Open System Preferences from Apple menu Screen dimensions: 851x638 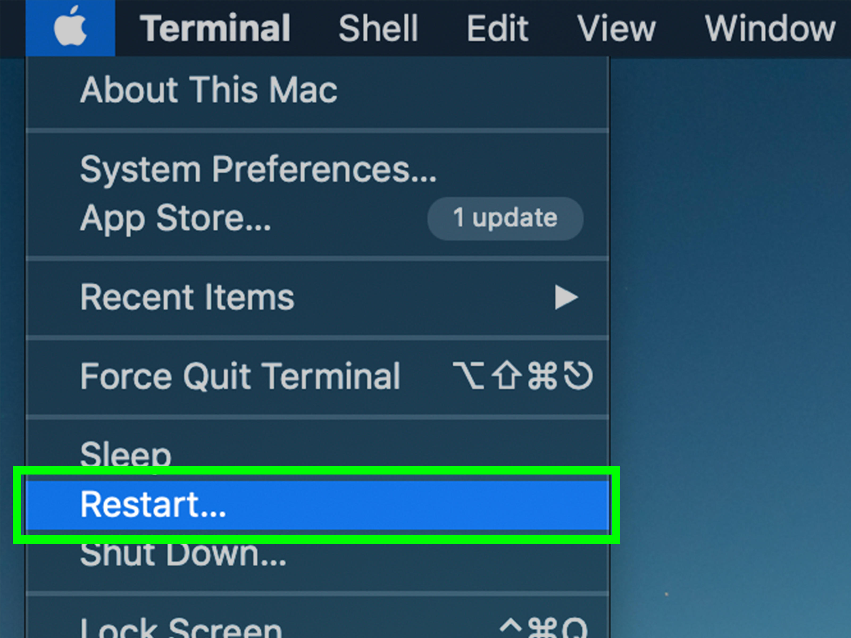(x=317, y=169)
